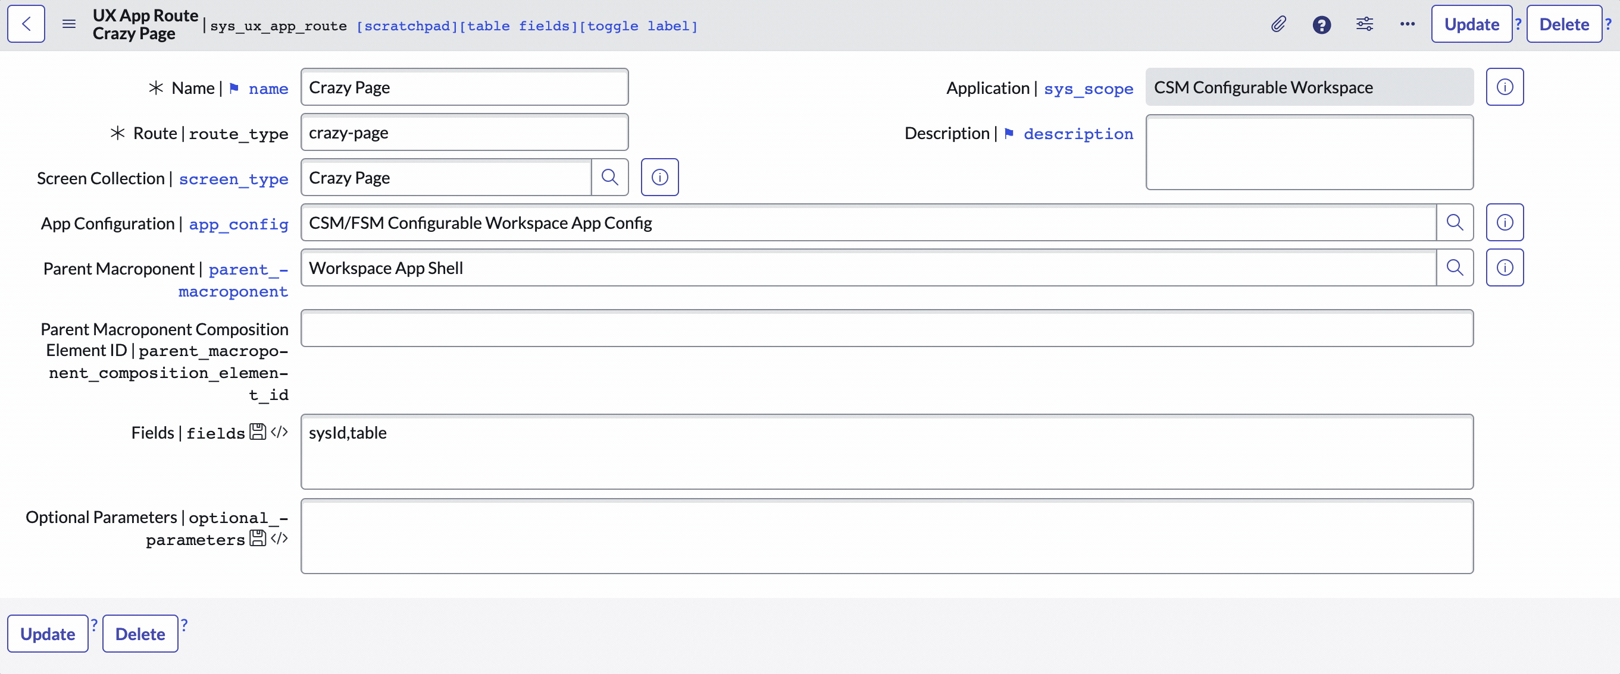The height and width of the screenshot is (674, 1620).
Task: Open the [scratchpad] link in header
Action: (407, 26)
